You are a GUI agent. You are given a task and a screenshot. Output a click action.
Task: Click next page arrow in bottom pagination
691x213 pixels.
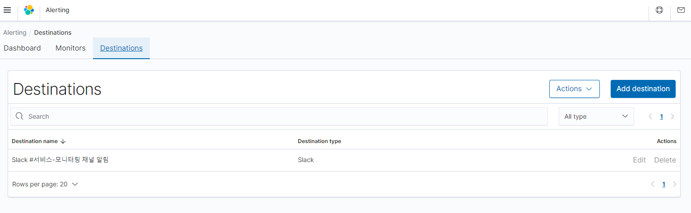point(674,184)
